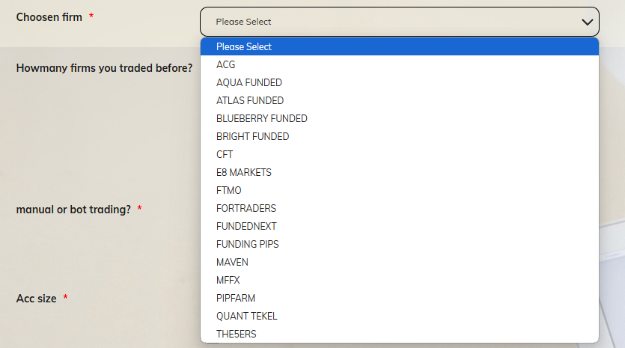The width and height of the screenshot is (625, 348).
Task: Choose FUNDEDNEXT firm
Action: click(x=400, y=226)
